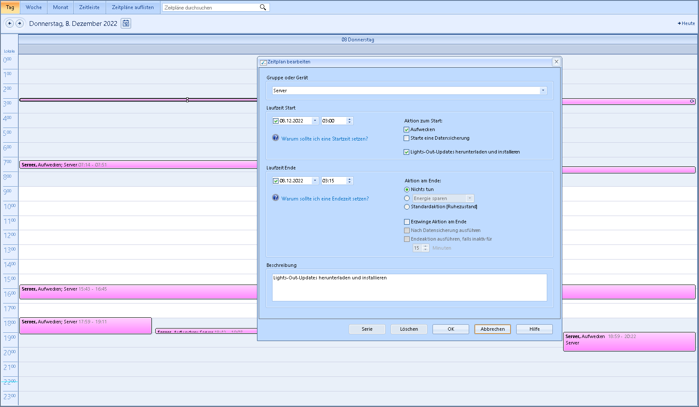Select the Server schedule 17:59 - 19:11
This screenshot has width=699, height=407.
click(85, 326)
